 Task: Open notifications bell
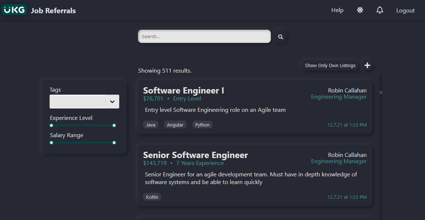(x=380, y=10)
